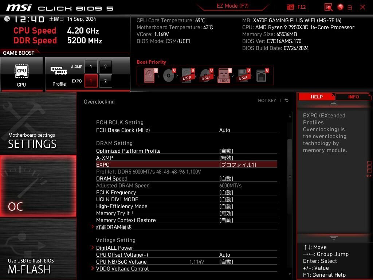The height and width of the screenshot is (280, 373).
Task: Open the EXPO [プロファイル1] setting
Action: (237, 165)
